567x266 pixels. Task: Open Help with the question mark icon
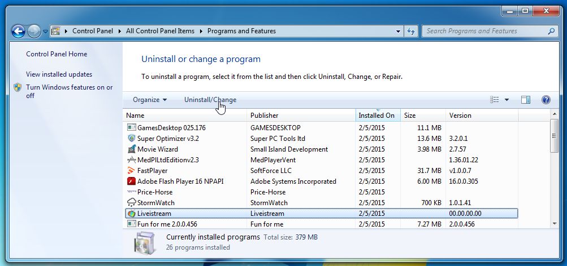tap(546, 100)
